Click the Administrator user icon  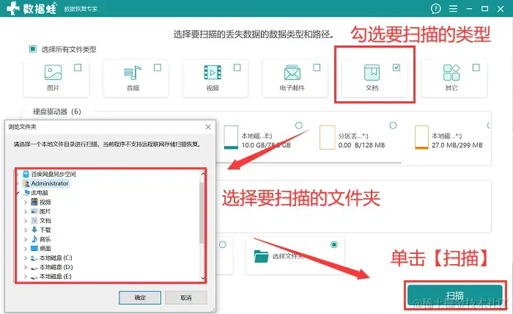point(26,183)
